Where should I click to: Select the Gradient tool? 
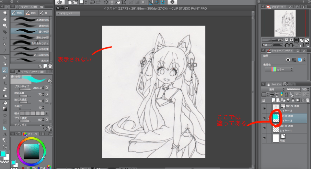[5, 109]
